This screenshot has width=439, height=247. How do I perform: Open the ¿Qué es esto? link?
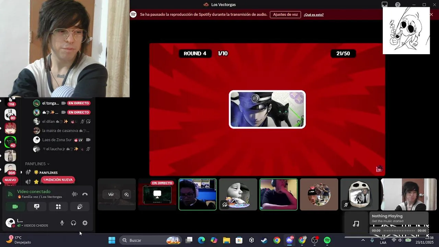(313, 15)
